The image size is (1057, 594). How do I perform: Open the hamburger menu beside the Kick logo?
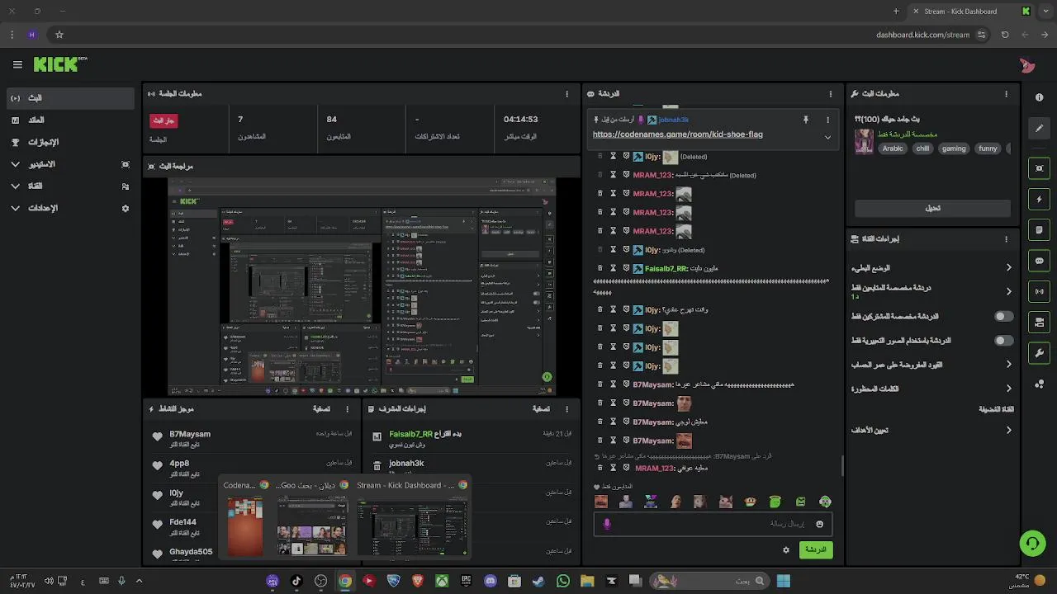(17, 64)
